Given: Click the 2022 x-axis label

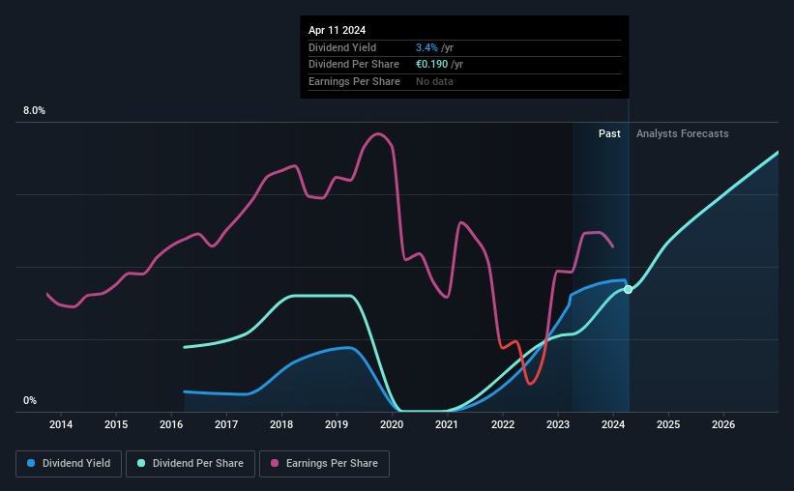Looking at the screenshot, I should [503, 424].
